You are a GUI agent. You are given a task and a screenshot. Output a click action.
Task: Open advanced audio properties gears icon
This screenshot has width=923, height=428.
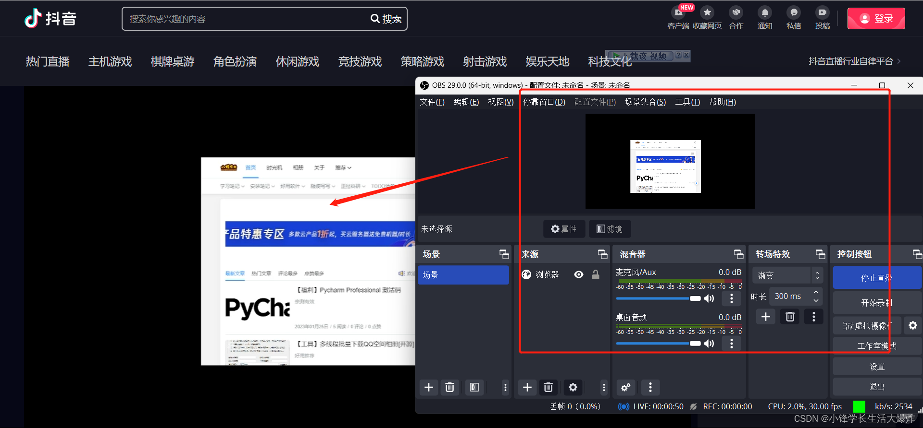626,387
